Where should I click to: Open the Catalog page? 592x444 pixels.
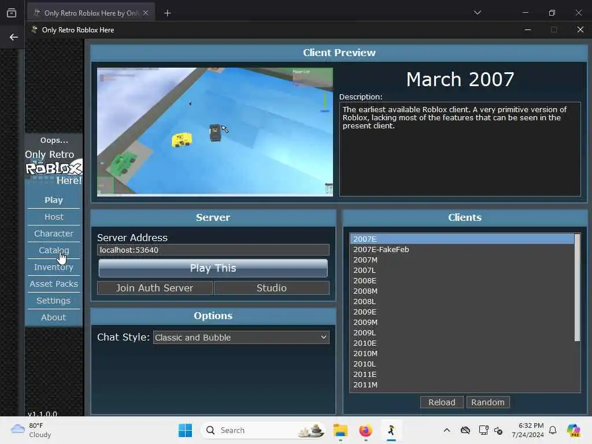click(x=54, y=250)
